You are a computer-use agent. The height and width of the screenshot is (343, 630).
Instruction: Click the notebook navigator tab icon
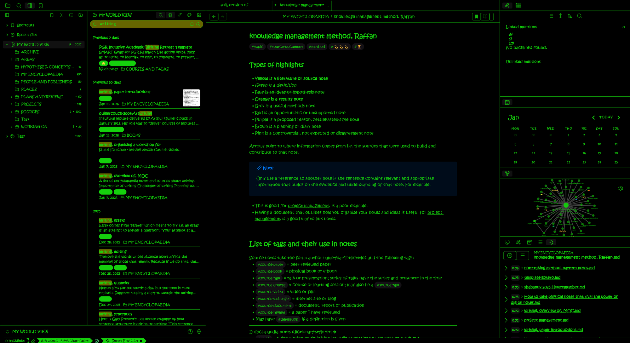(x=29, y=5)
